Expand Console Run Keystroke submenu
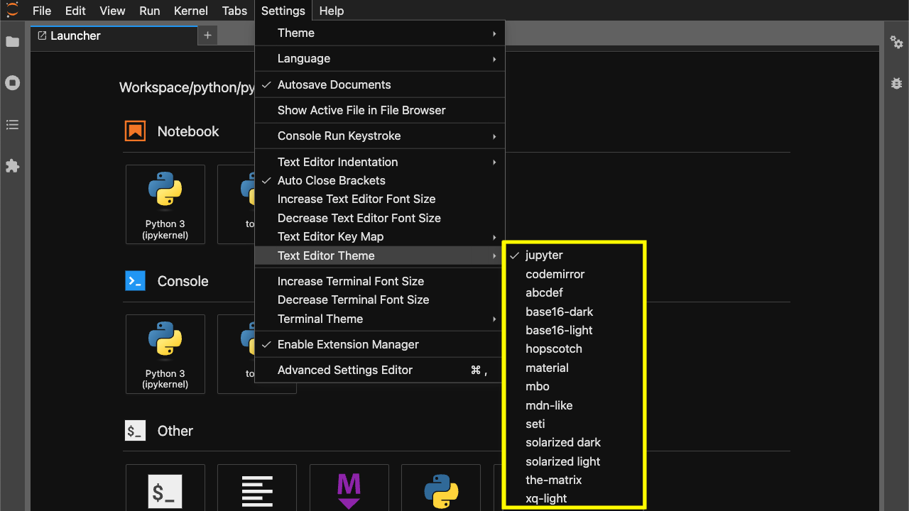Screen dimensions: 909x511 pos(380,136)
